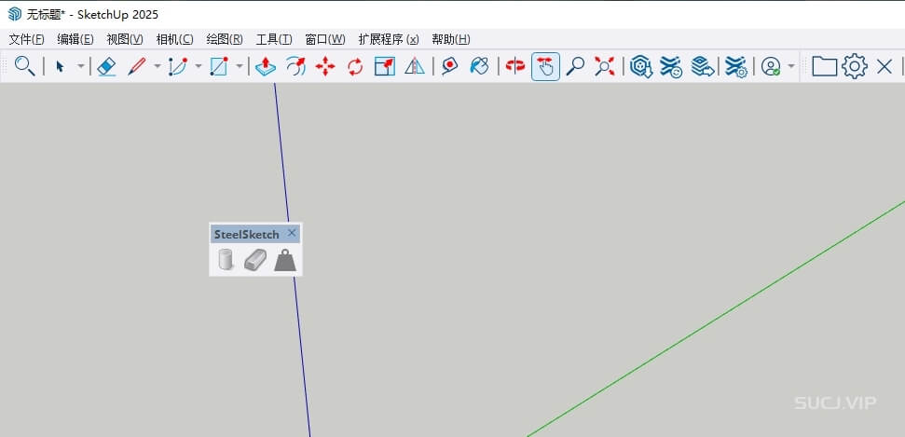905x437 pixels.
Task: Select the arrow Select tool
Action: click(60, 66)
